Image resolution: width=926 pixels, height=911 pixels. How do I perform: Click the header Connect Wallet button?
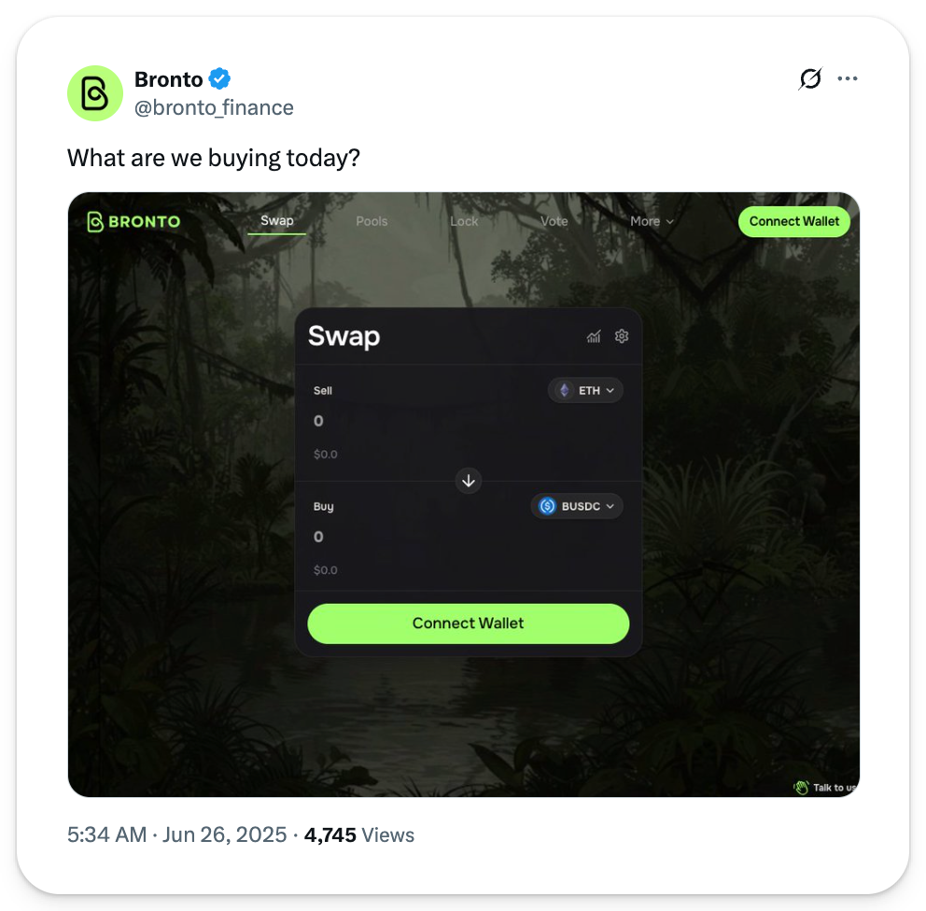pos(794,221)
